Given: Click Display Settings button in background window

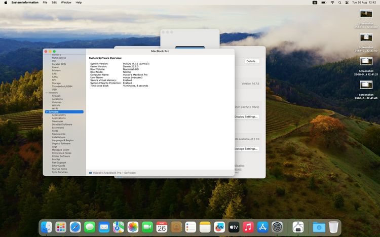Looking at the screenshot, I should tap(246, 117).
